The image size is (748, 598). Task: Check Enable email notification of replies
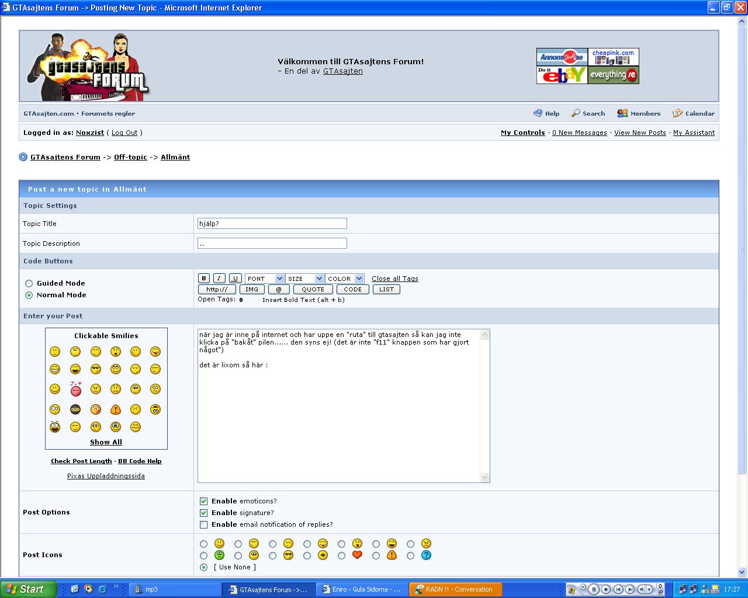(x=203, y=524)
